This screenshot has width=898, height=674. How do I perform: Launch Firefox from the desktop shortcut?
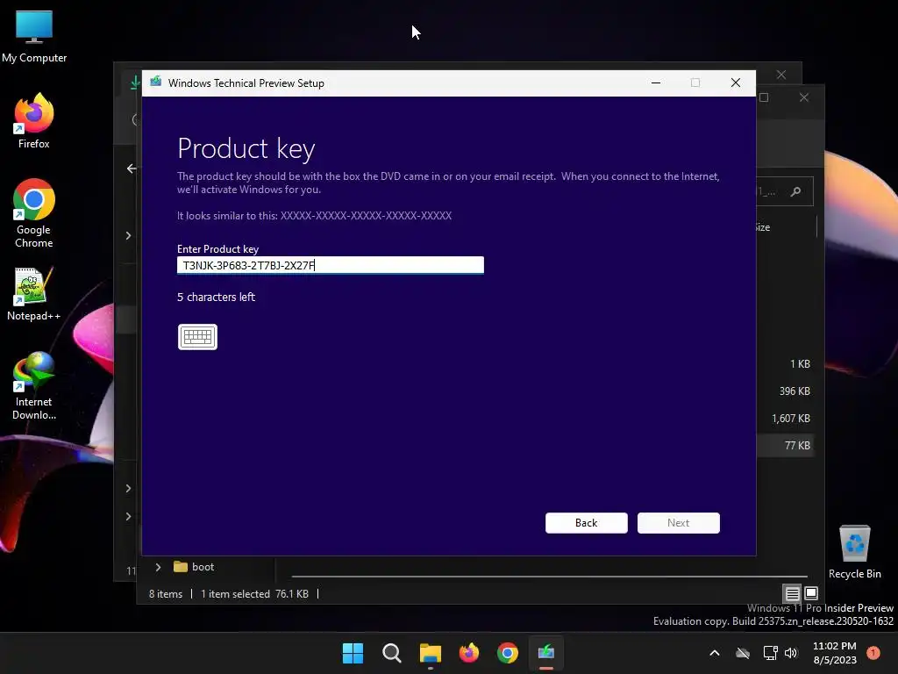coord(34,121)
